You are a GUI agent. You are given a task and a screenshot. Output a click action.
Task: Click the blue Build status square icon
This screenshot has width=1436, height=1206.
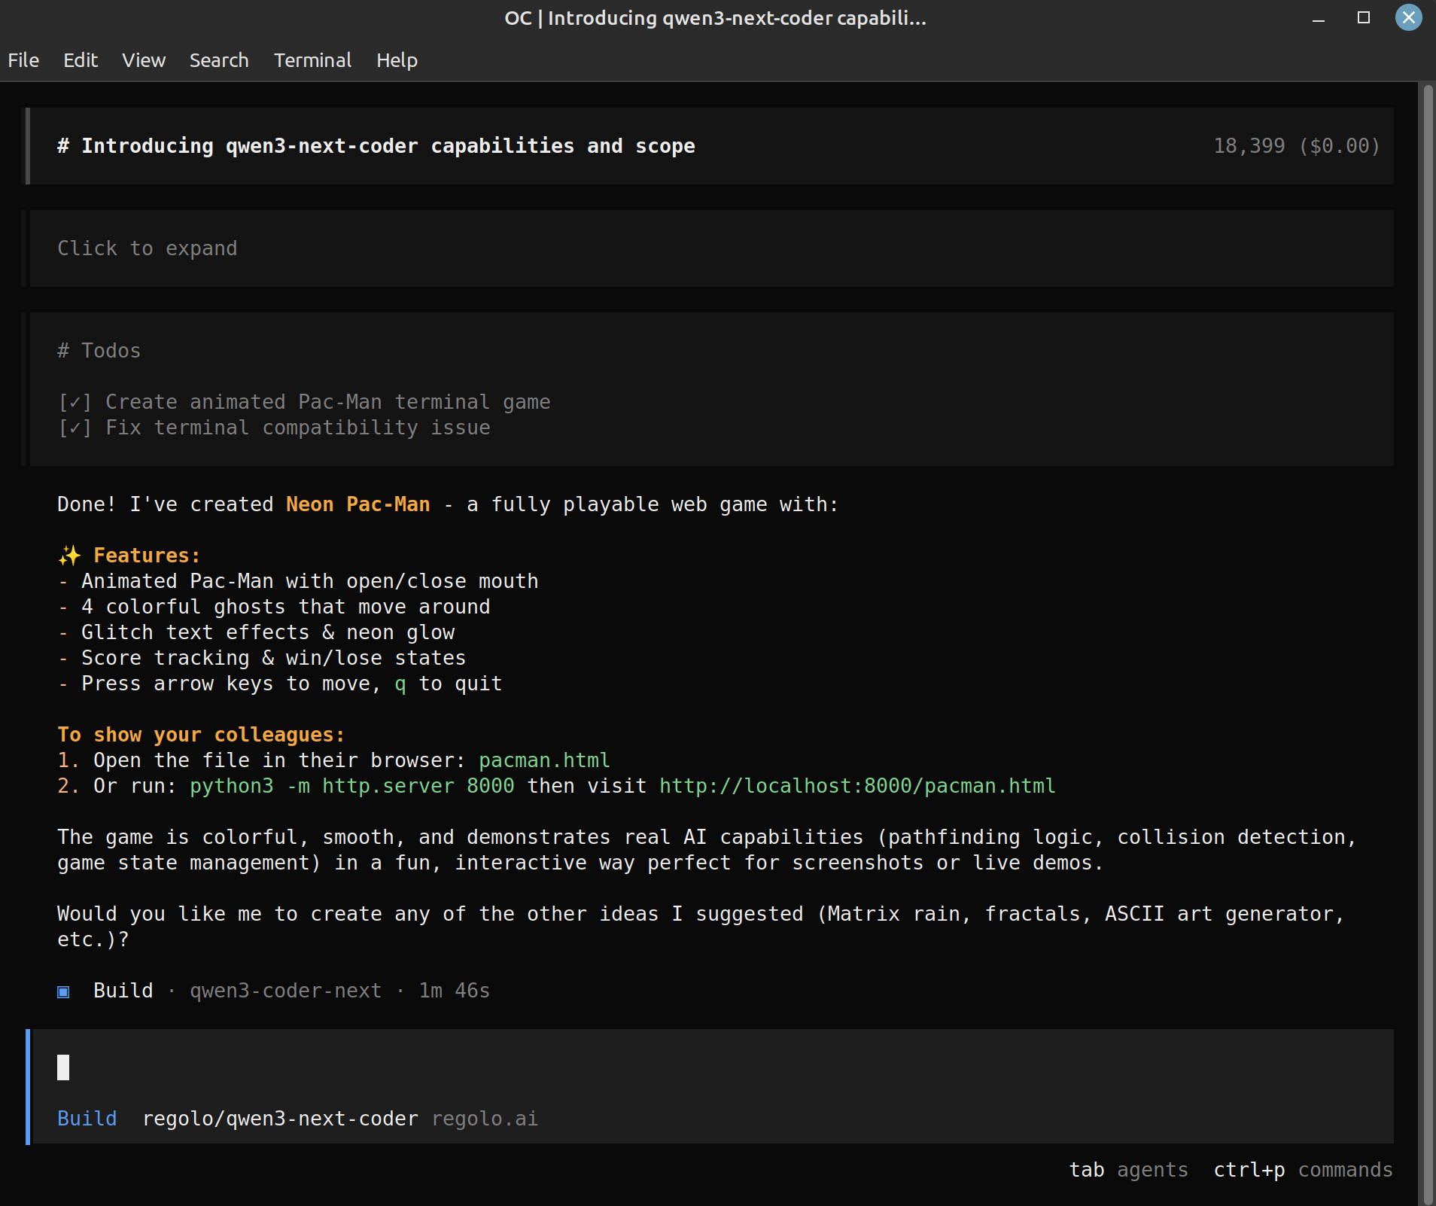[62, 991]
